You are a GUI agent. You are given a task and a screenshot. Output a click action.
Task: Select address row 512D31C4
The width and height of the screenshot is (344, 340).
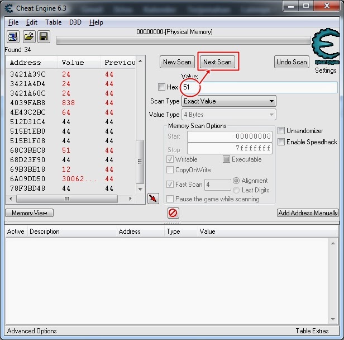tap(70, 122)
